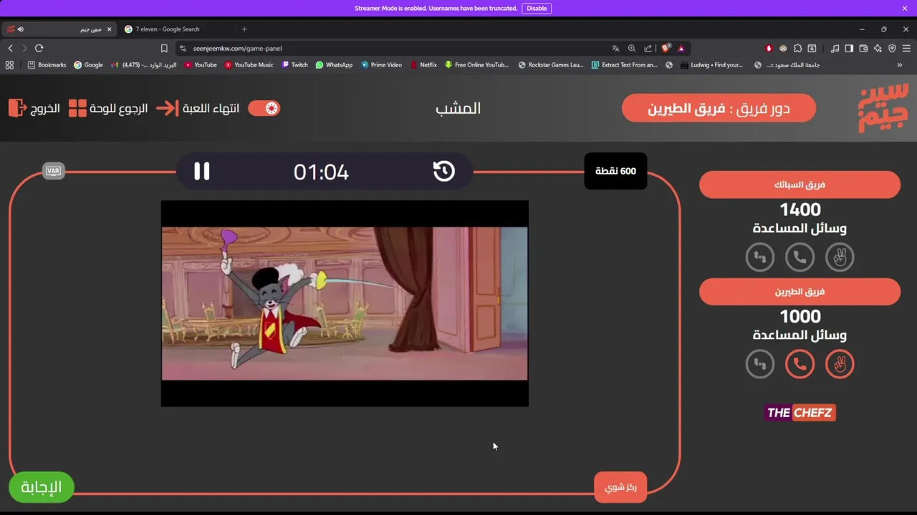Click the 600 نقطة points badge

click(x=615, y=171)
